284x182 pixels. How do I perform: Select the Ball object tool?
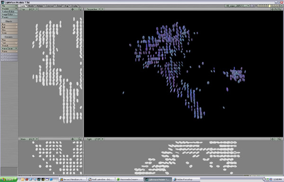(x=9, y=27)
